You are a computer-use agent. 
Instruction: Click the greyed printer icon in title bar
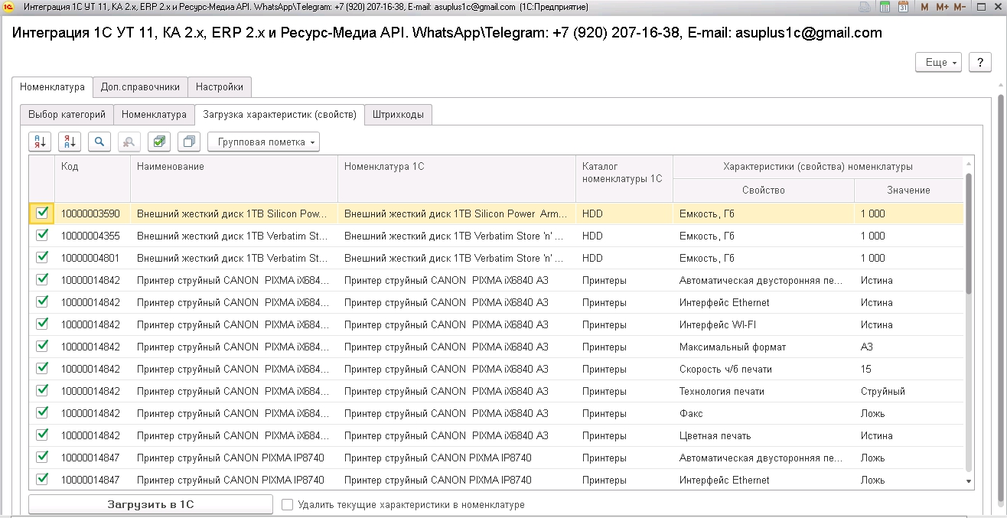pos(864,7)
